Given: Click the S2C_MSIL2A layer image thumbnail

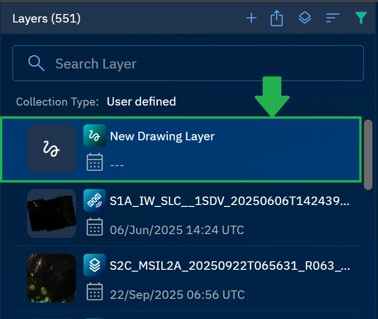Looking at the screenshot, I should pos(52,278).
